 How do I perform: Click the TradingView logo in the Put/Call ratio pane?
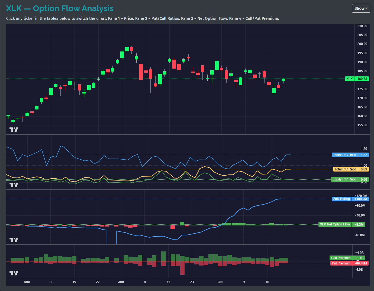(x=14, y=185)
